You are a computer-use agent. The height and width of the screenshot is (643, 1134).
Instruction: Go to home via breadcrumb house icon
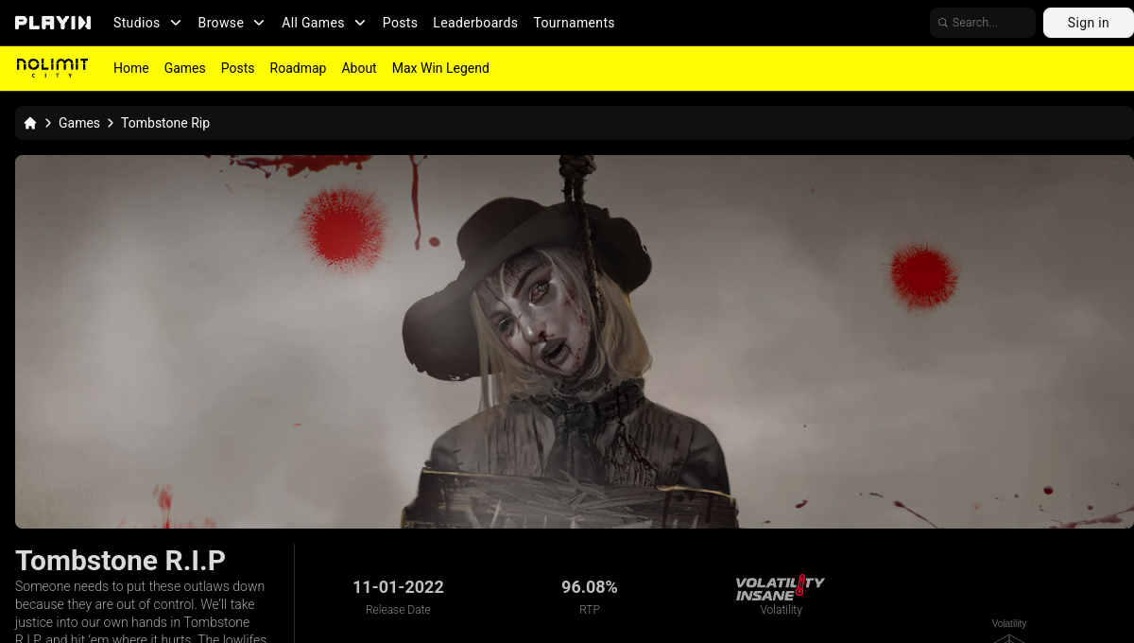click(x=30, y=123)
